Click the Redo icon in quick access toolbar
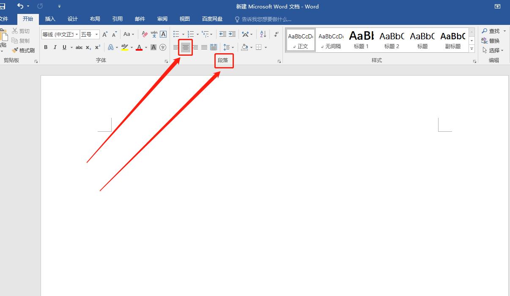This screenshot has width=510, height=296. click(40, 6)
